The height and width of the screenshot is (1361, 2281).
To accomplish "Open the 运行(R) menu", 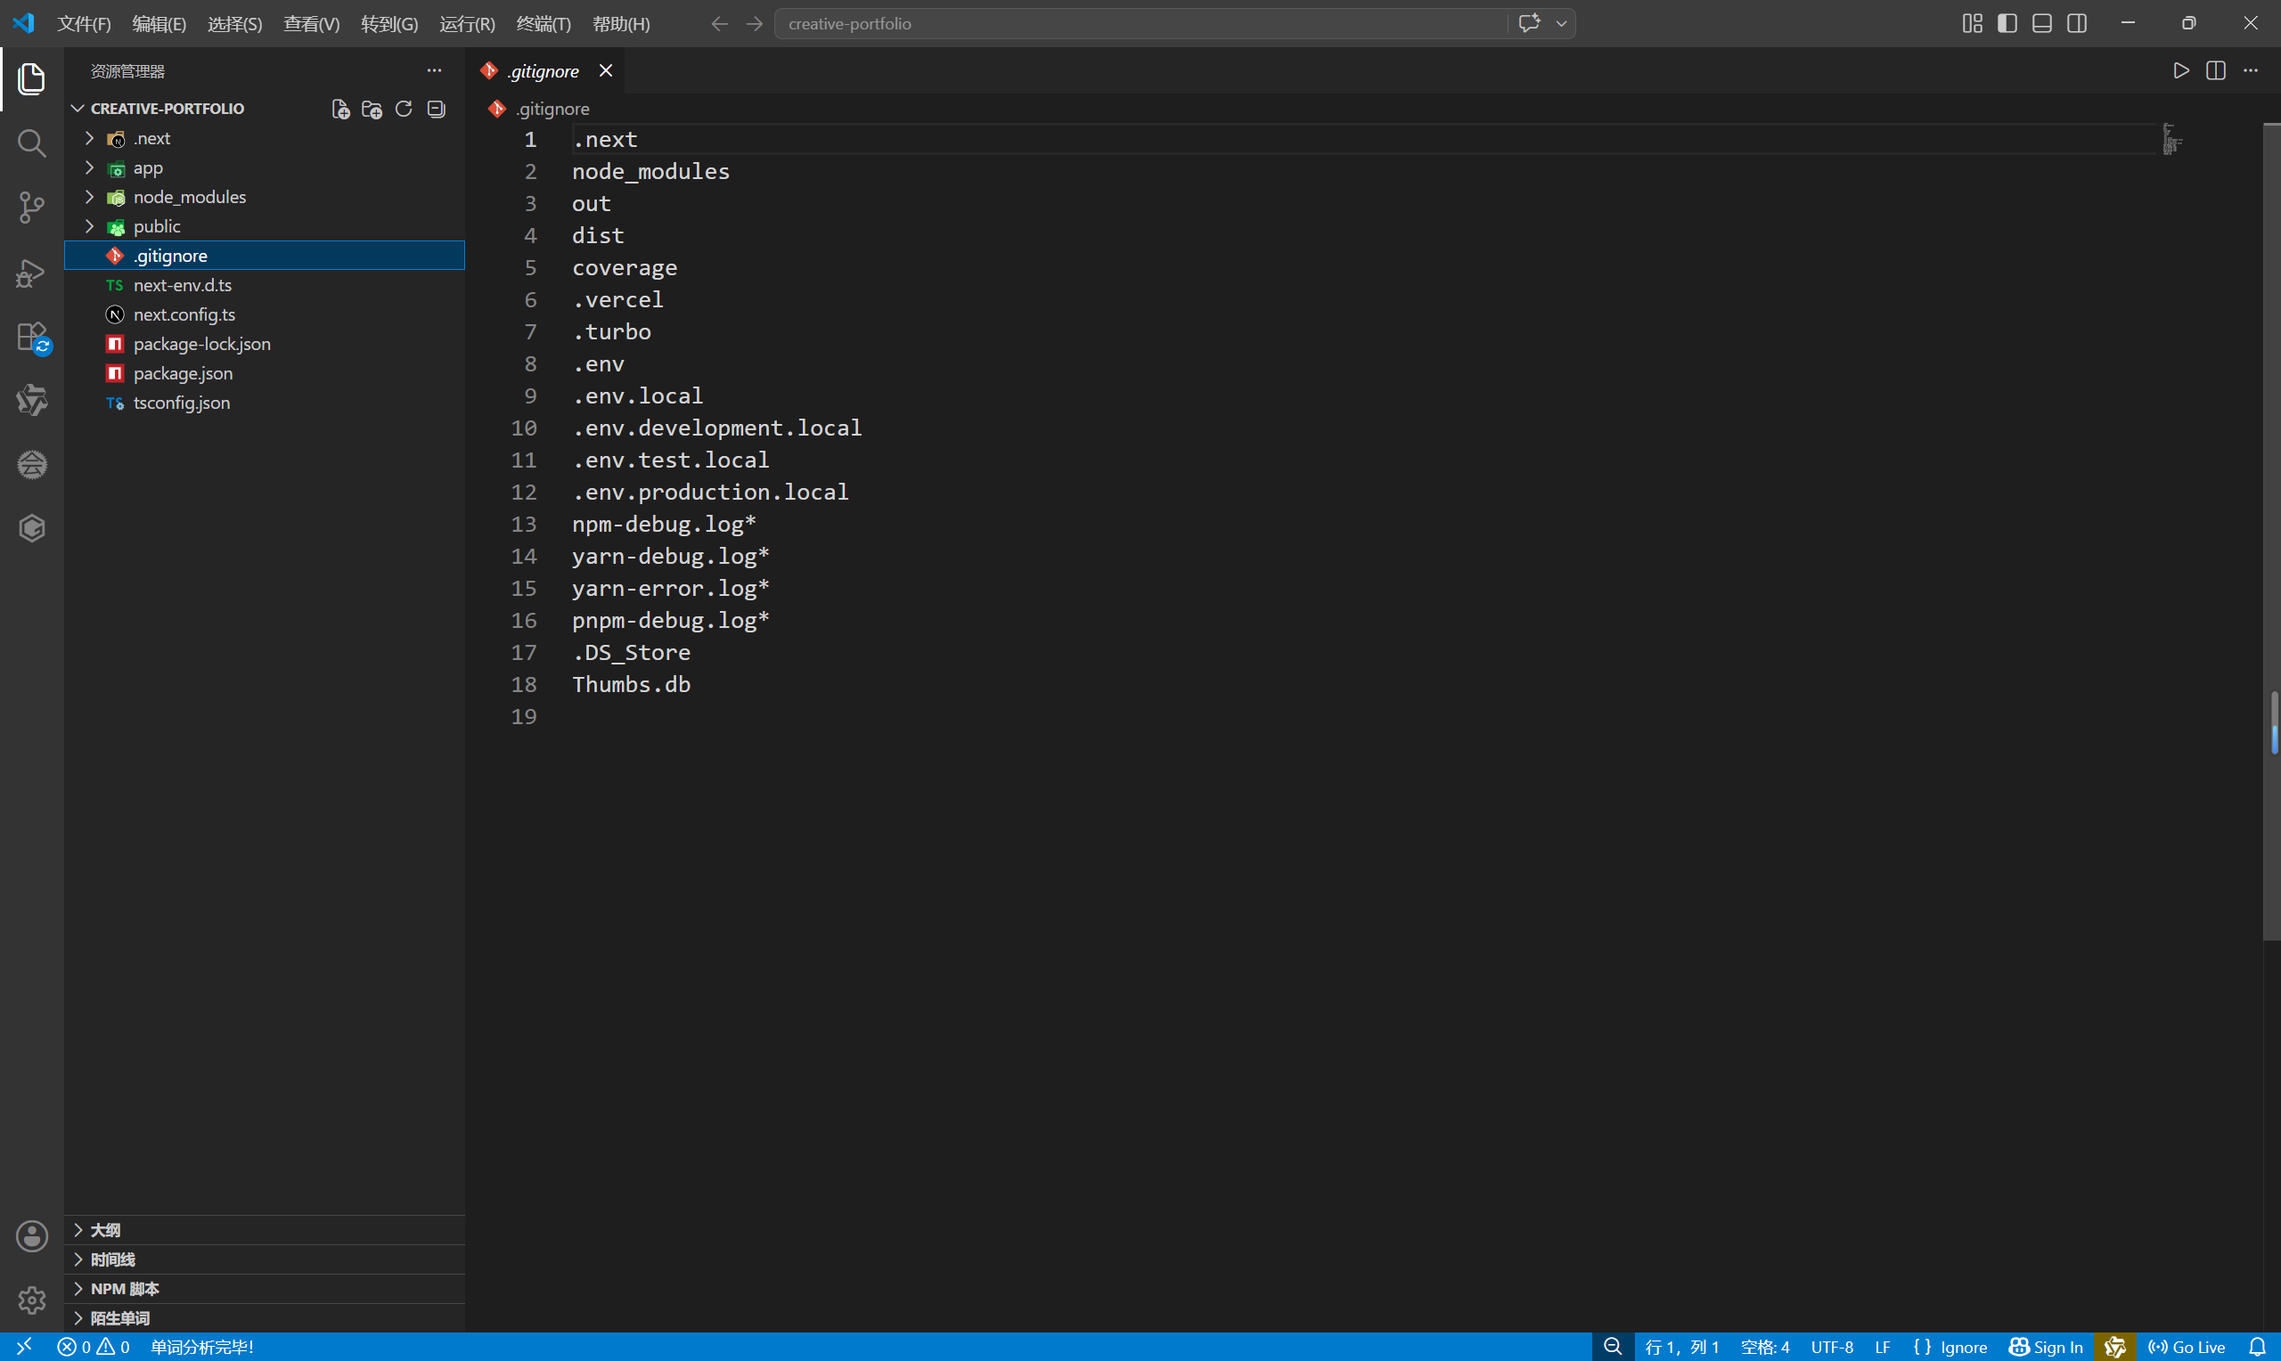I will [467, 24].
